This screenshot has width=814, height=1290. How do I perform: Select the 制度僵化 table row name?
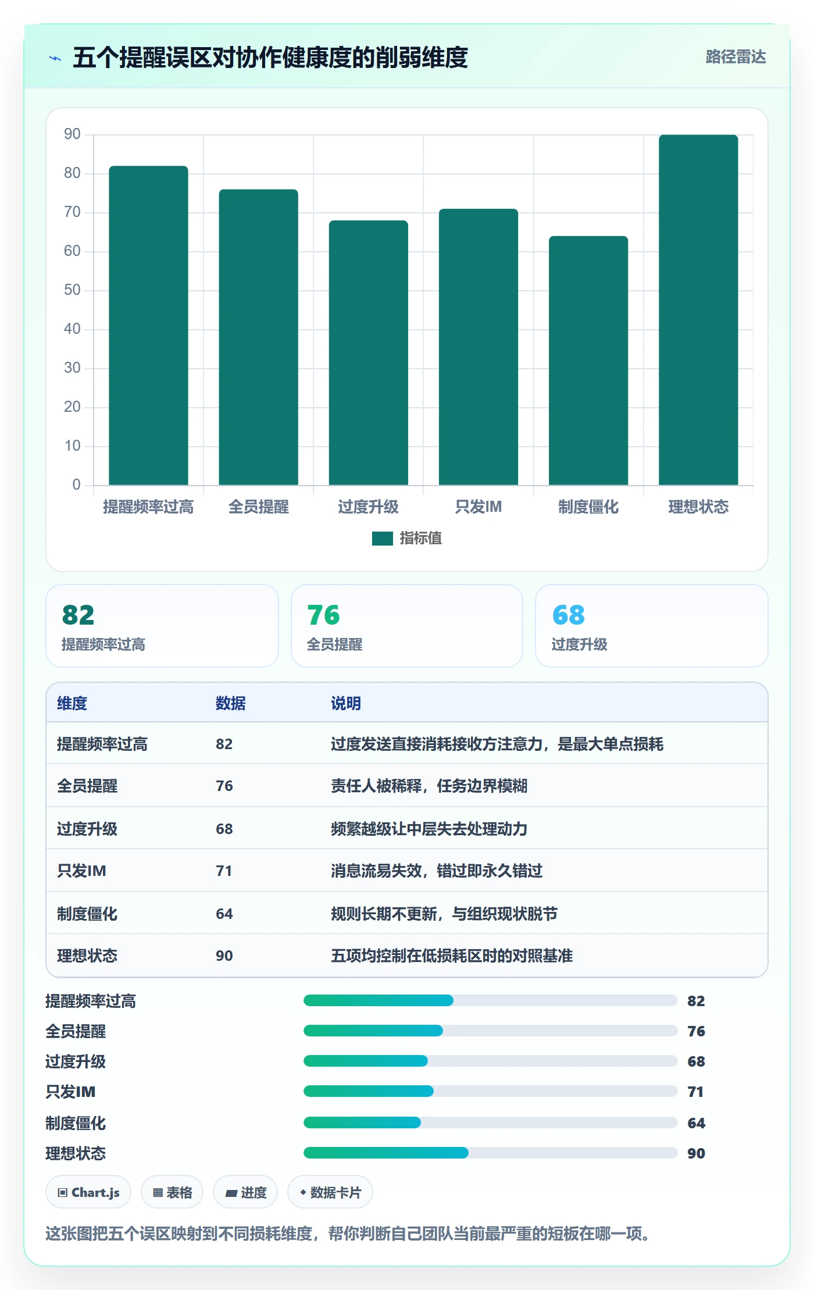point(87,914)
